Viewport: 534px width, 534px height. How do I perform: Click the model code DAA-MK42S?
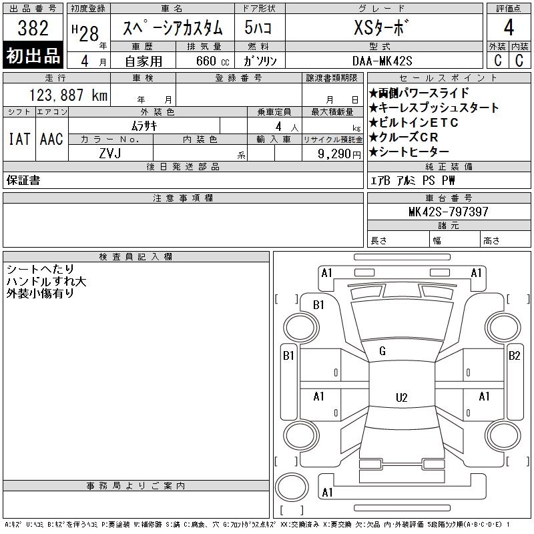tap(382, 61)
